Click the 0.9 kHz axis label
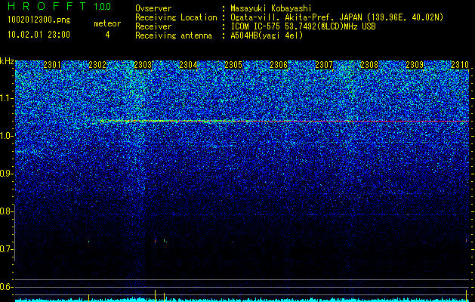Screen dimensions: 475x302 [x=7, y=174]
